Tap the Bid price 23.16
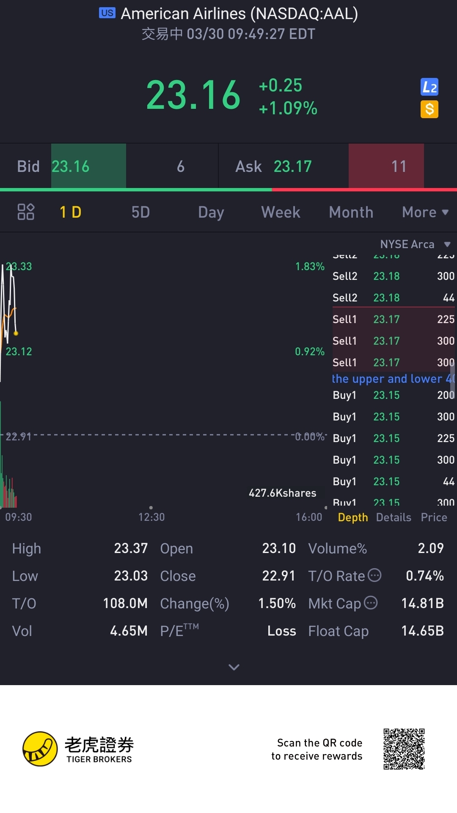This screenshot has height=813, width=457. pyautogui.click(x=71, y=166)
